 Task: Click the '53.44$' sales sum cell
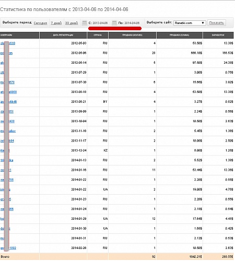pos(197,170)
